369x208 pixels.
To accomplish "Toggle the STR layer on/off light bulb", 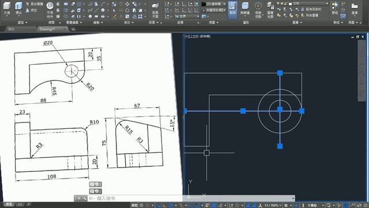I will (278, 4).
